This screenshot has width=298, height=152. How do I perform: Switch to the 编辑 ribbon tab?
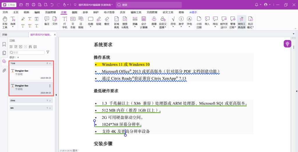(37, 12)
